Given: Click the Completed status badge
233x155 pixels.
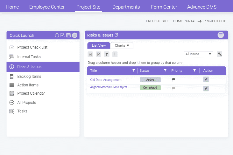Looking at the screenshot, I should [150, 88].
